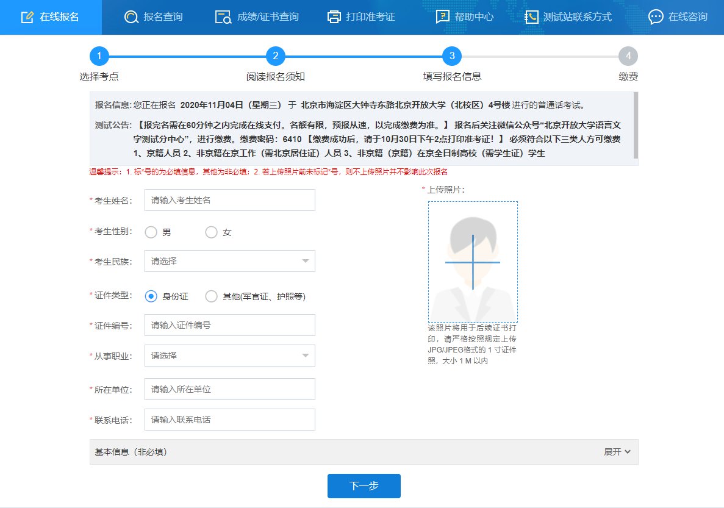724x508 pixels.
Task: Click the 帮助中心 question icon
Action: point(442,17)
